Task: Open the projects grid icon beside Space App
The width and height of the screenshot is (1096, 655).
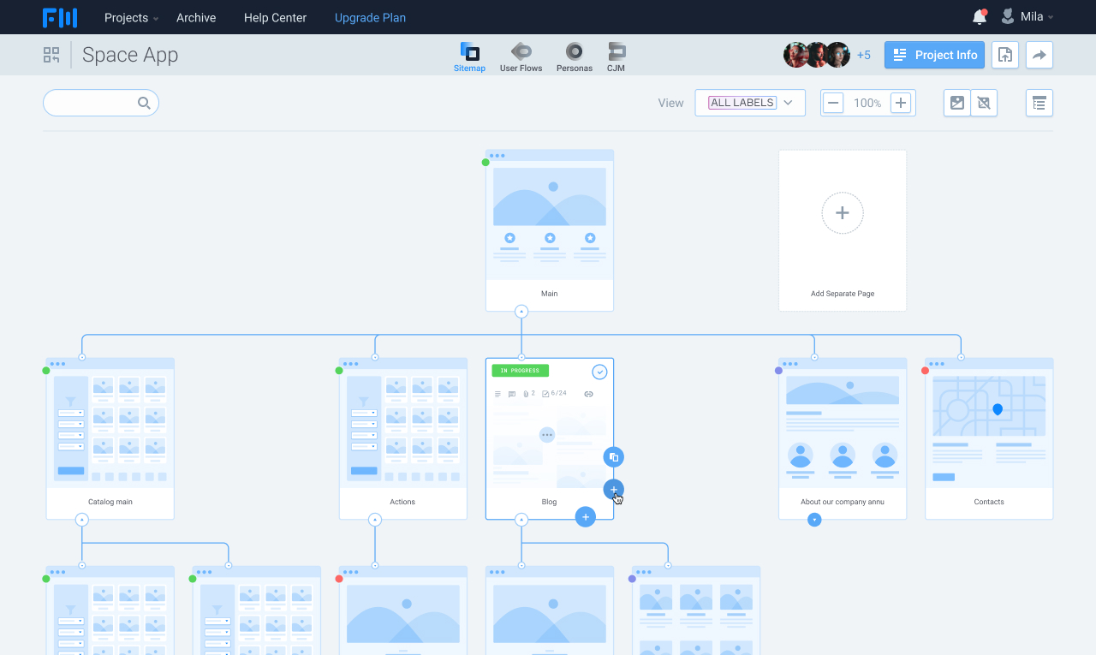Action: click(51, 55)
